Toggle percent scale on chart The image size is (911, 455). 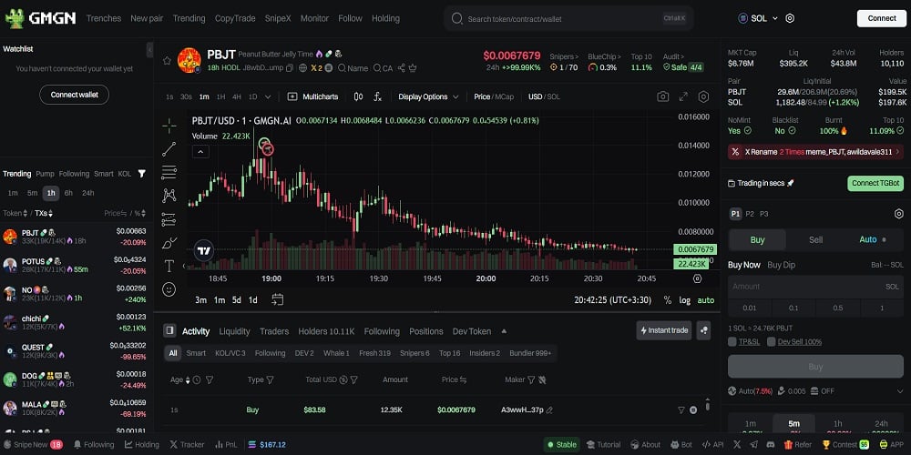click(x=668, y=300)
